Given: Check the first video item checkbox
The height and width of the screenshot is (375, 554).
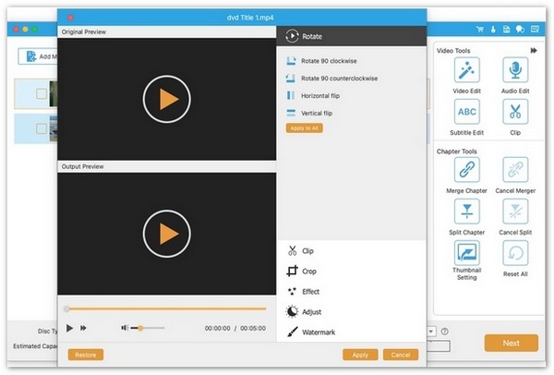Looking at the screenshot, I should 42,93.
